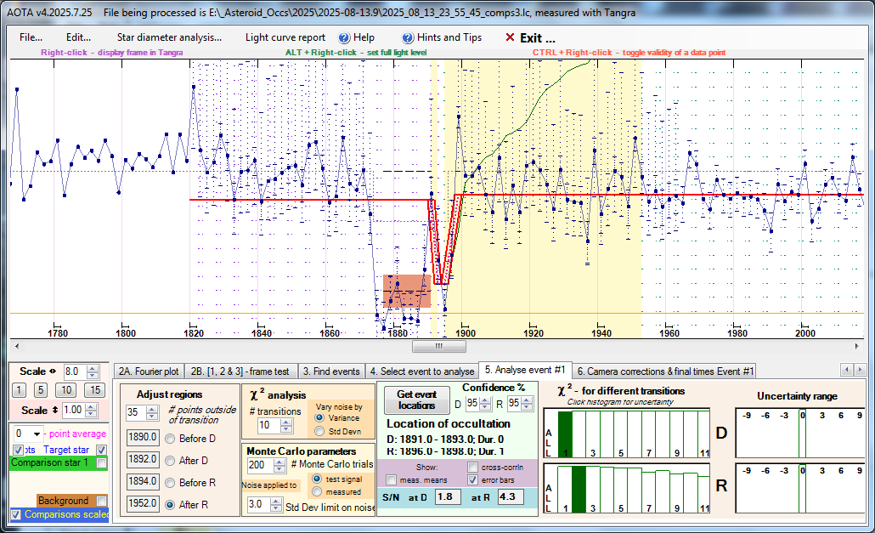Uncheck the error bars checkbox
Viewport: 875px width, 533px height.
pos(472,479)
